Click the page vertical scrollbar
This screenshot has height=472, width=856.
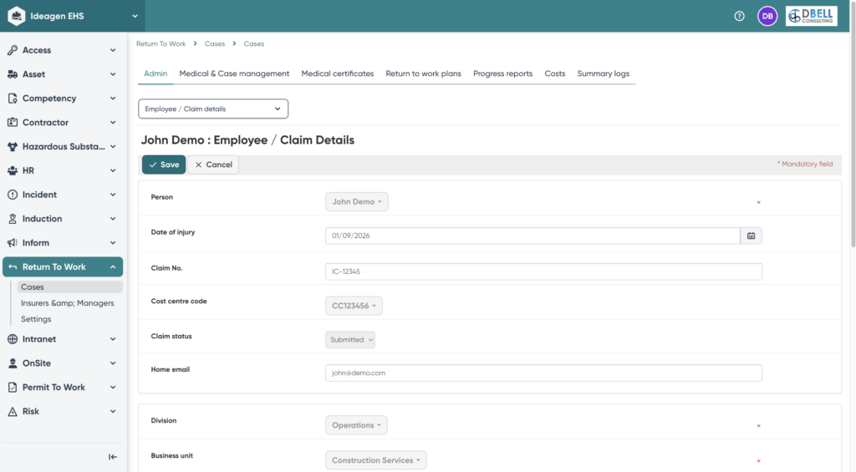pos(853,124)
